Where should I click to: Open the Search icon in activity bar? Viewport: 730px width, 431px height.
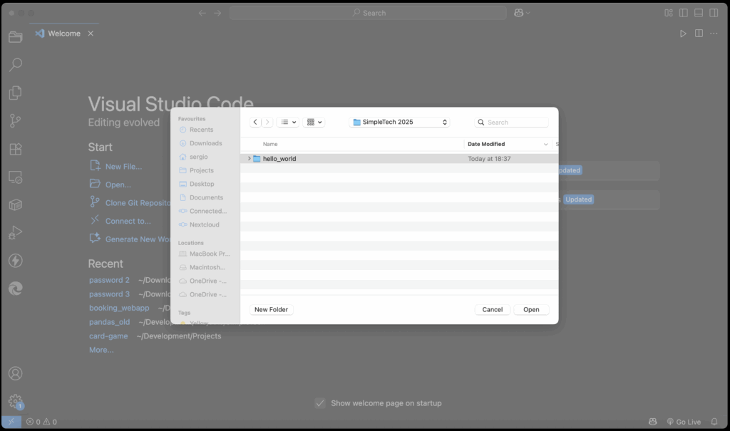click(16, 64)
